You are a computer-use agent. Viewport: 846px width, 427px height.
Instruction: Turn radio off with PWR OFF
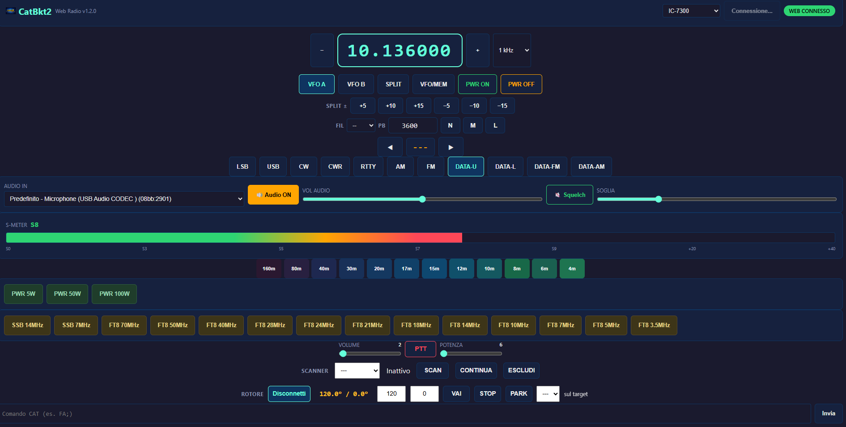tap(521, 84)
